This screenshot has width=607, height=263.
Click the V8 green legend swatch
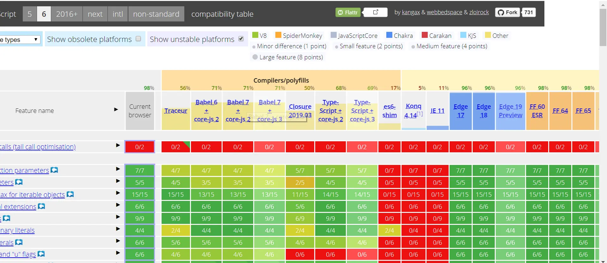pos(255,35)
